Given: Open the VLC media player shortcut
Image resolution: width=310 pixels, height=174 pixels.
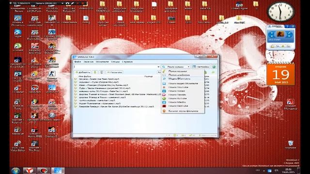Looking at the screenshot, I should tap(35, 62).
